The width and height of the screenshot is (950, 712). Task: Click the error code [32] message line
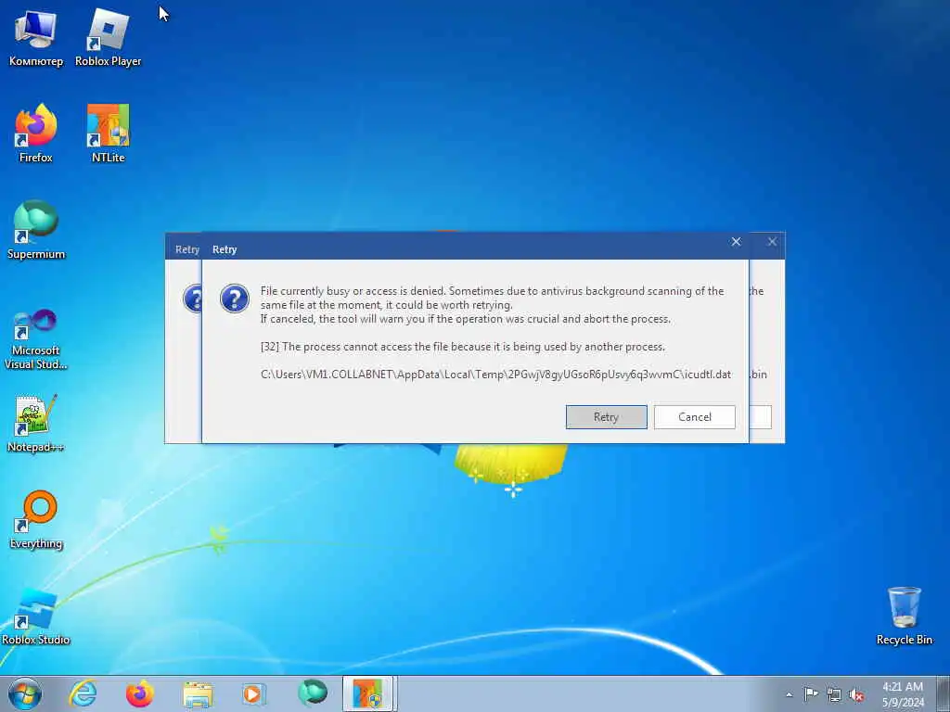pos(462,347)
